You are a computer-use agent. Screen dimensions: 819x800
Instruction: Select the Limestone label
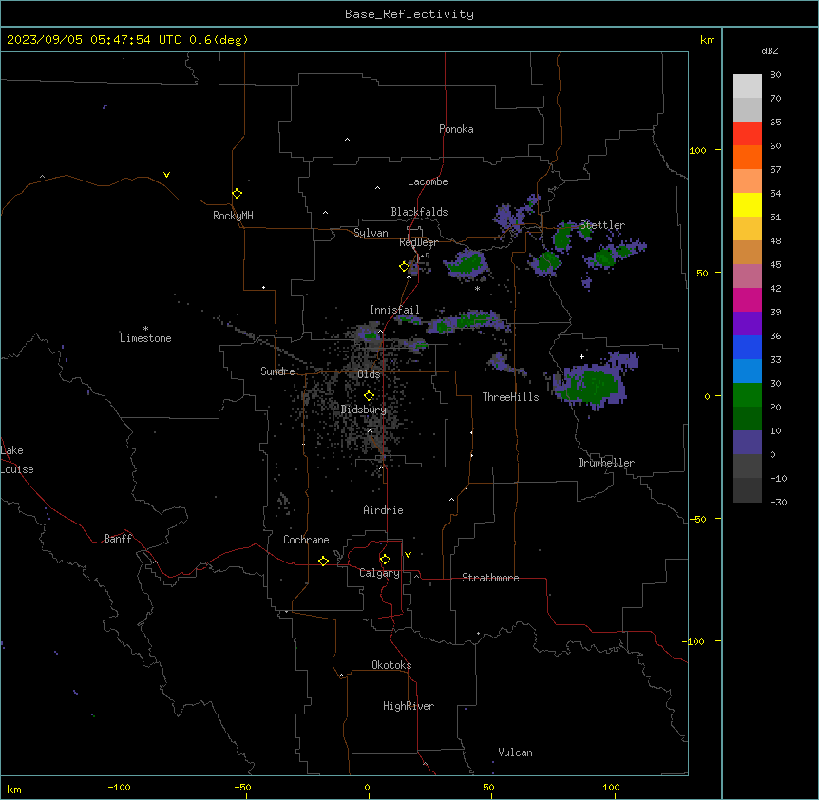click(x=145, y=338)
